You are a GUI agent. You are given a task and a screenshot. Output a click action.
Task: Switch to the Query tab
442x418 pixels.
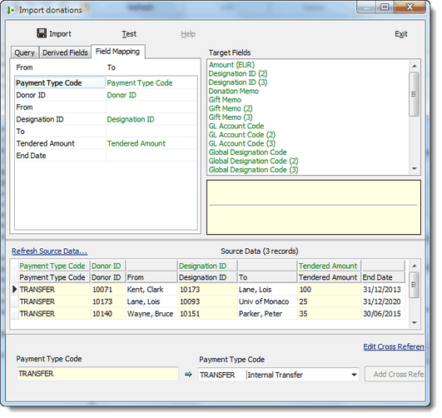[24, 52]
